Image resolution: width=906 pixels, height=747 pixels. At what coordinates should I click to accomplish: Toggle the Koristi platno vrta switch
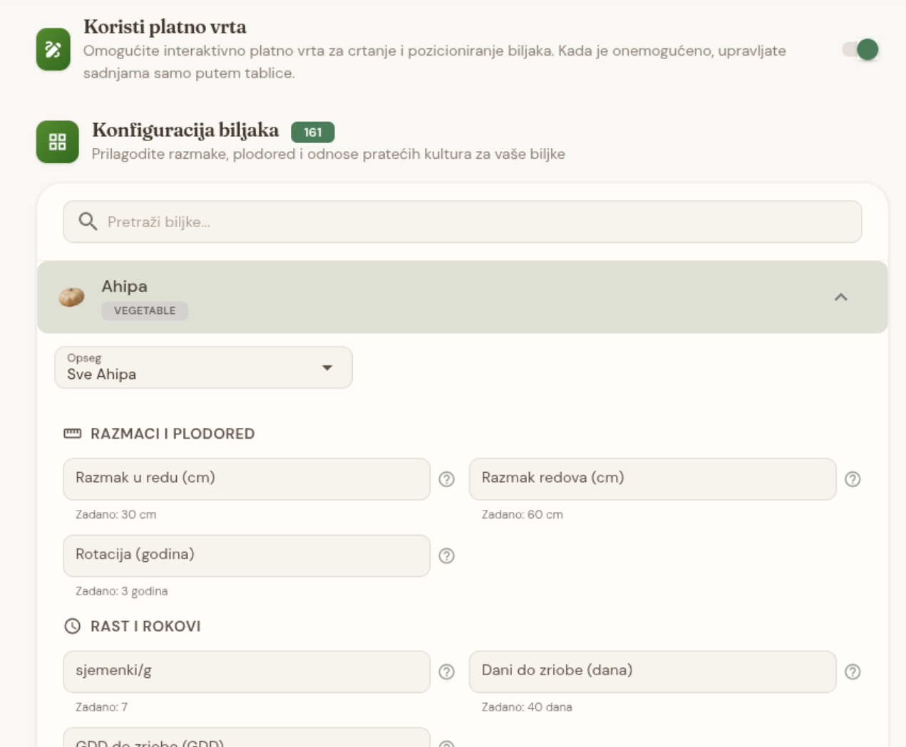pos(860,50)
